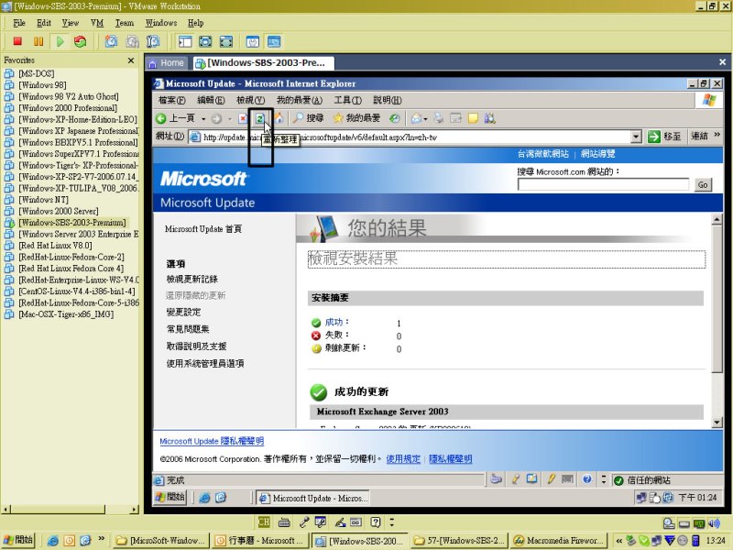The width and height of the screenshot is (733, 550).
Task: Click the page scrollbar down arrow
Action: tap(717, 423)
